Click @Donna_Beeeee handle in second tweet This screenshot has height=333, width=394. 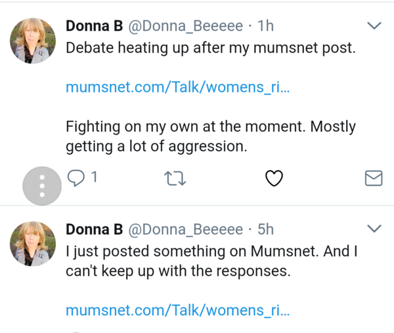coord(184,229)
